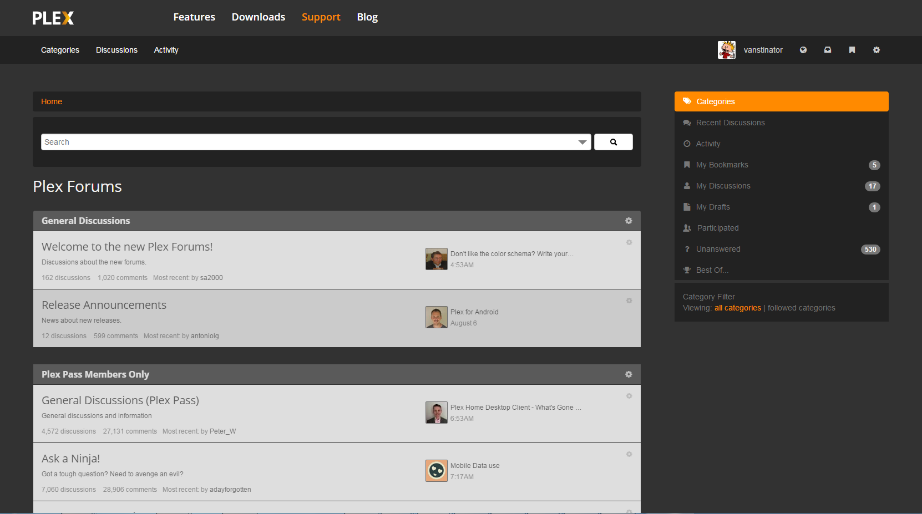Open options gear for Plex Pass Members Only
922x514 pixels.
pyautogui.click(x=629, y=374)
